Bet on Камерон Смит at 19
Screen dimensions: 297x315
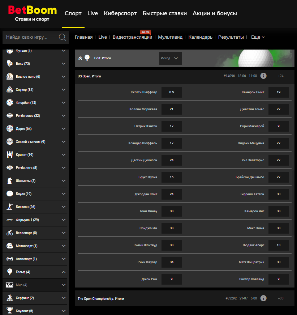point(279,92)
